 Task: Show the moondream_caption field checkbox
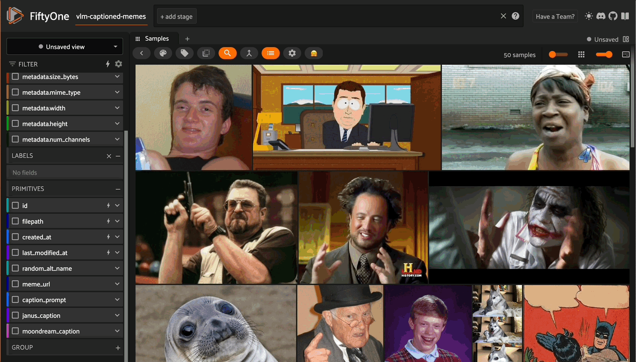[15, 331]
